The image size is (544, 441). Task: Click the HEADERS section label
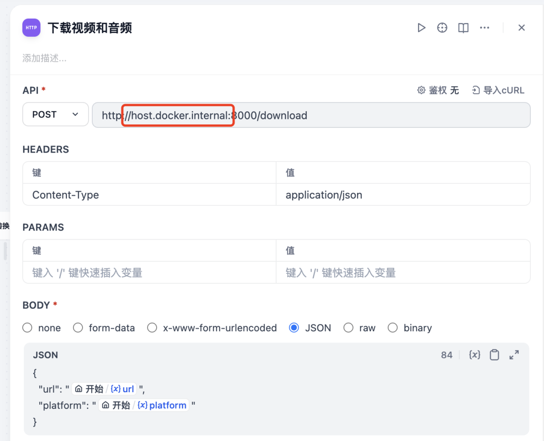[46, 150]
